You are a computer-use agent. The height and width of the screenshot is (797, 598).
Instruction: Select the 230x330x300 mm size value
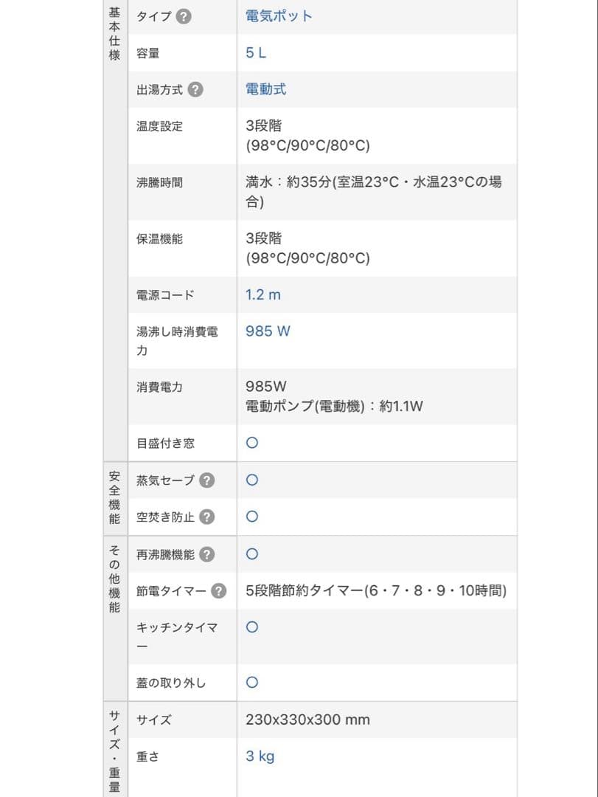click(x=307, y=720)
